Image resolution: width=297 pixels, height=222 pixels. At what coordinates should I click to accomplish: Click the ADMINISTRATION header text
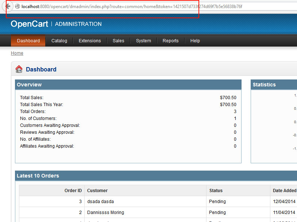coord(78,24)
